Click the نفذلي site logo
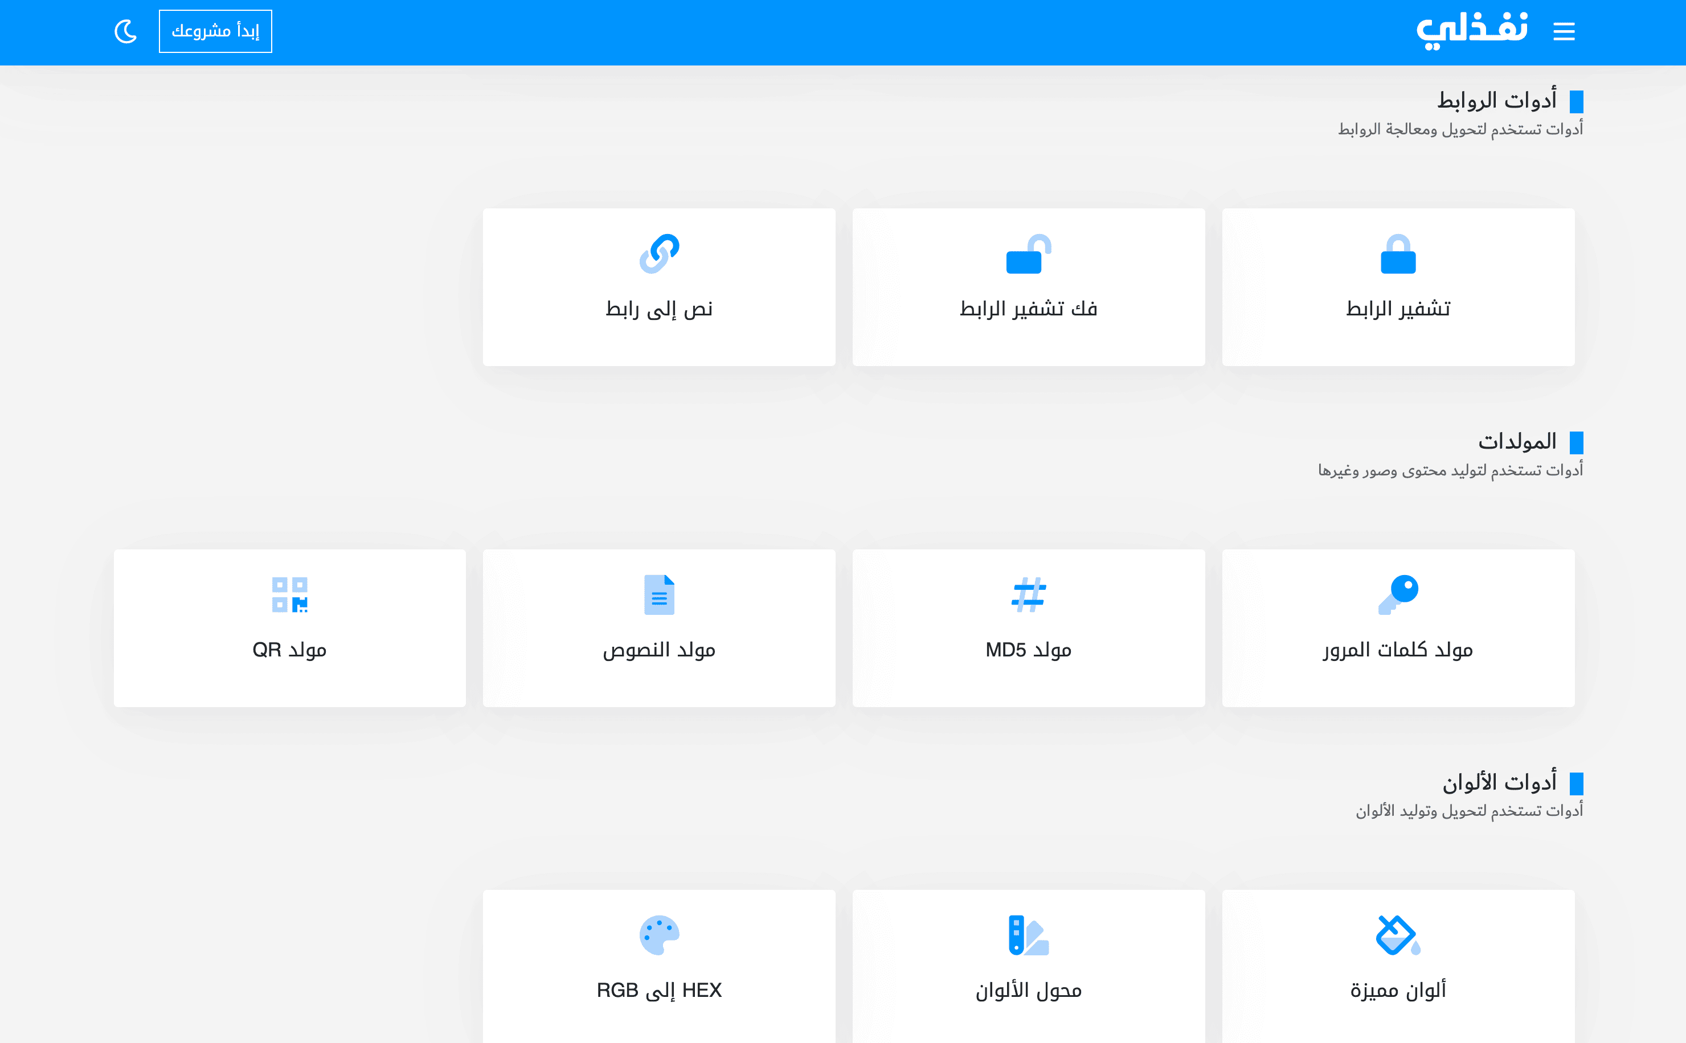 [1472, 31]
